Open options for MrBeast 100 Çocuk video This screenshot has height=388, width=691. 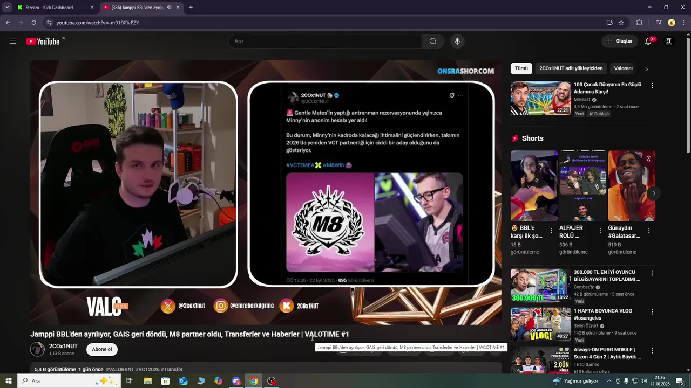tap(652, 86)
